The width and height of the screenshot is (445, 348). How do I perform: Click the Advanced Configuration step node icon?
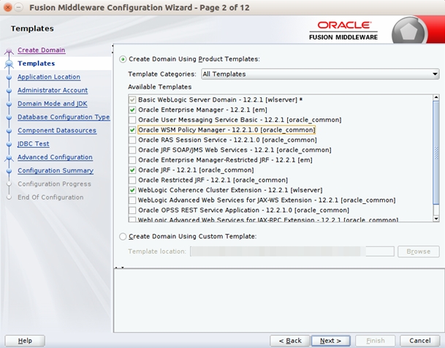click(x=9, y=158)
